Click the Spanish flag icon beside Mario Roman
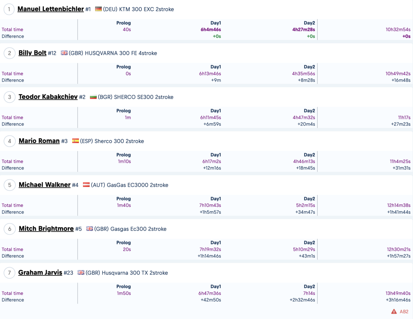 click(75, 141)
